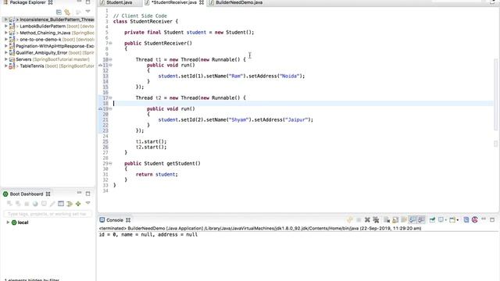
Task: Open the Package Explorer tab
Action: (x=27, y=2)
